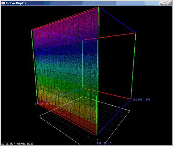Maximize the InetVis Display window
This screenshot has width=173, height=146.
click(165, 3)
